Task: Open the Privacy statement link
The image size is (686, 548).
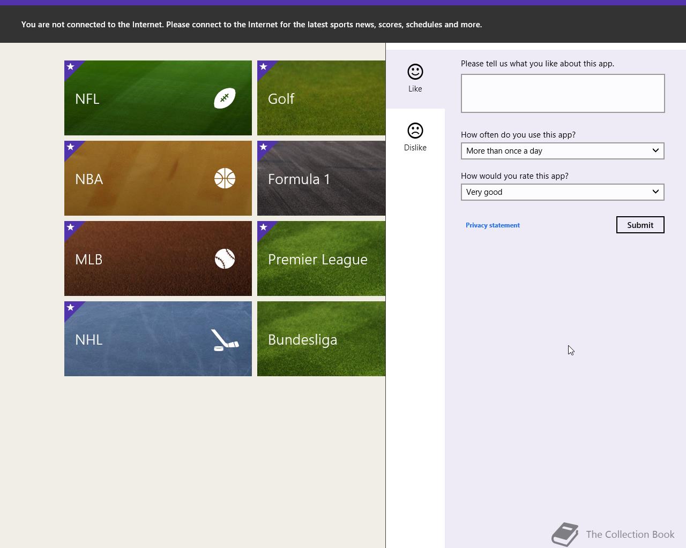Action: (x=493, y=225)
